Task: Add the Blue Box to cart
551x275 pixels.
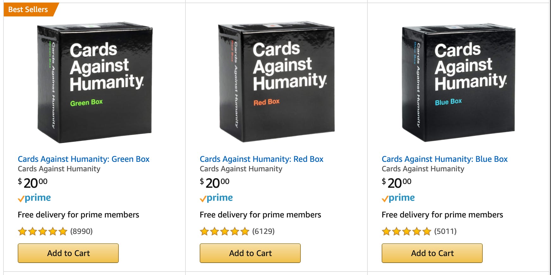Action: (x=432, y=253)
